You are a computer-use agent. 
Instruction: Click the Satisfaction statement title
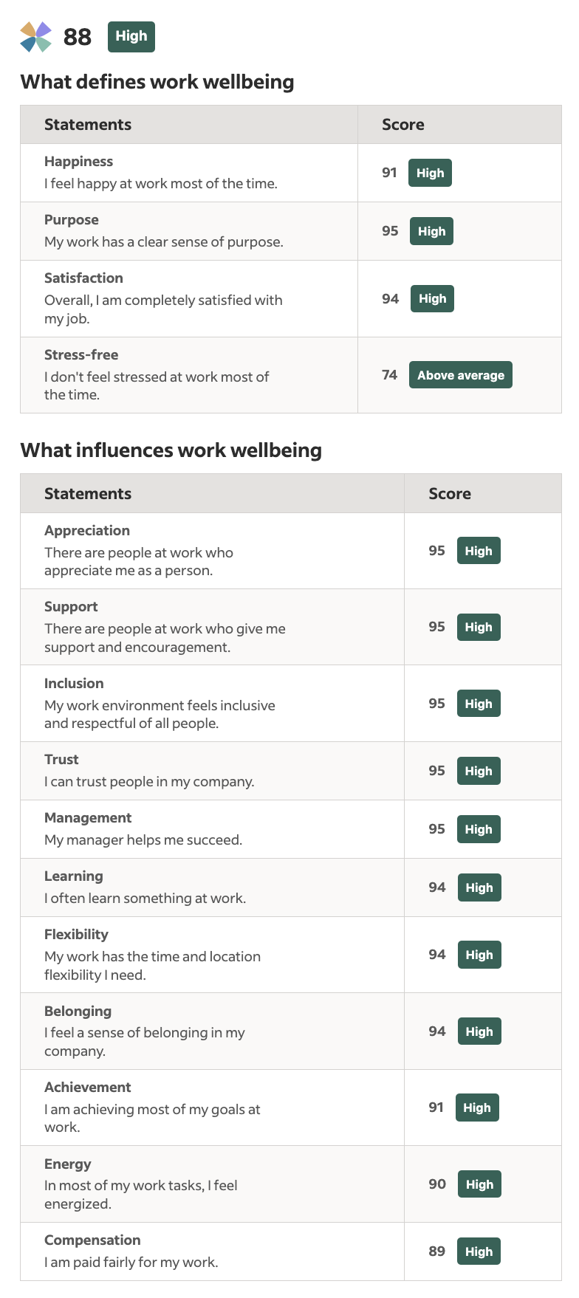click(x=83, y=278)
